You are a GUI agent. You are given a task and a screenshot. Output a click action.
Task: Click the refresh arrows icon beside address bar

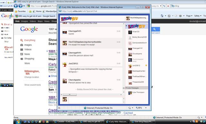(164, 6)
